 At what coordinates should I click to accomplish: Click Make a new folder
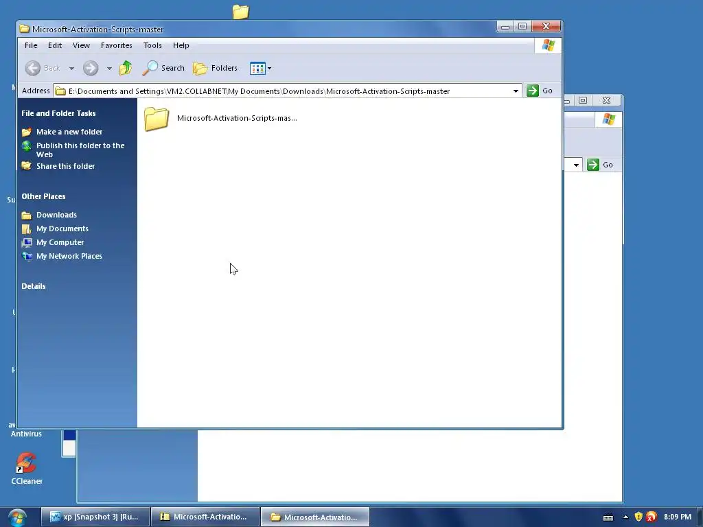click(x=69, y=132)
